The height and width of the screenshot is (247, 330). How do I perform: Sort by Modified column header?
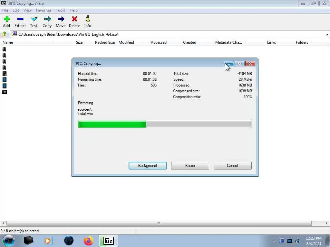(x=126, y=42)
